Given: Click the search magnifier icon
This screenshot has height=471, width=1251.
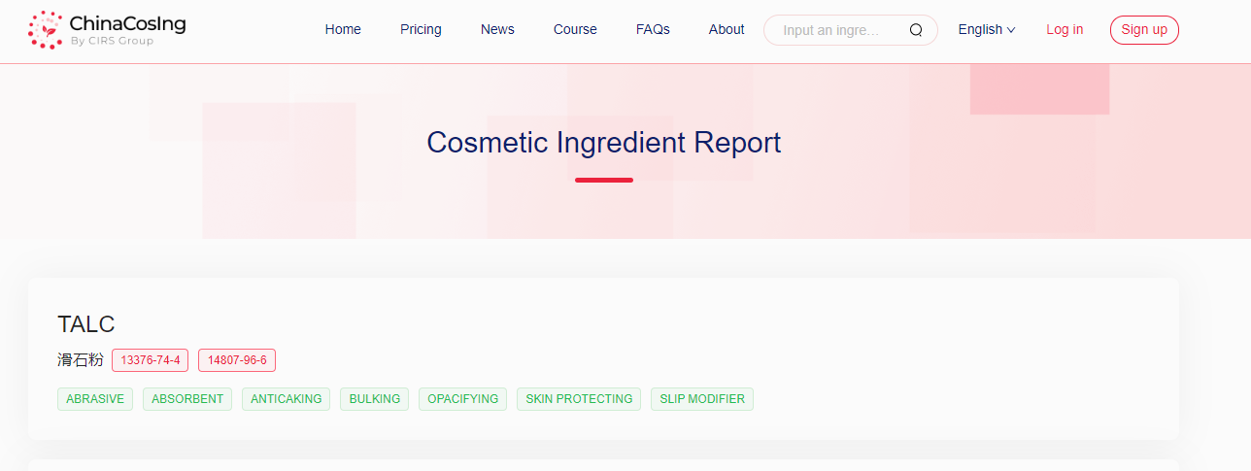Looking at the screenshot, I should 915,30.
